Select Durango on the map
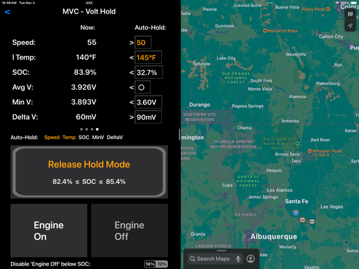This screenshot has width=359, height=269. pos(200,105)
